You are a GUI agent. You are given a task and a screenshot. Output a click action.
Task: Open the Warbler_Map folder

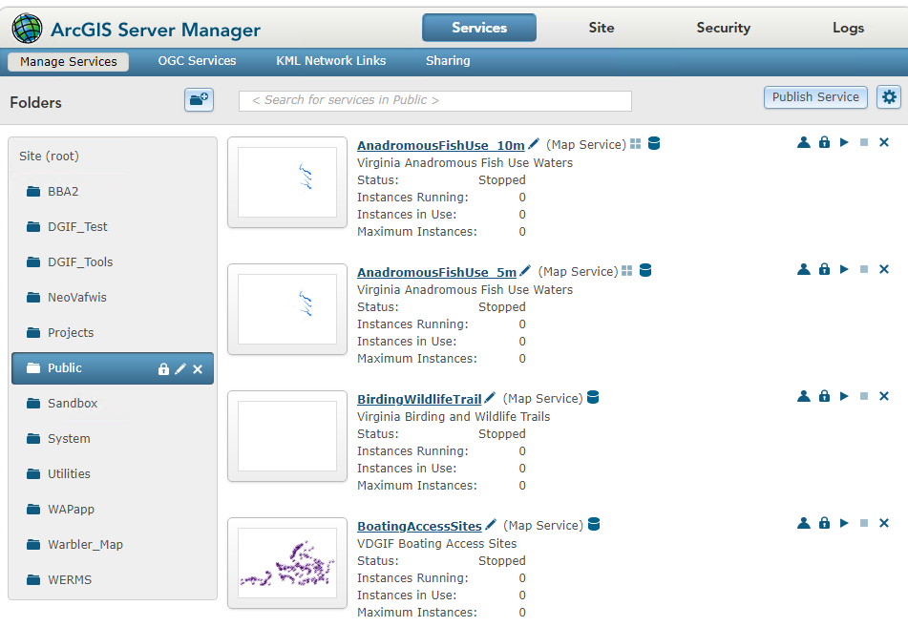[74, 545]
